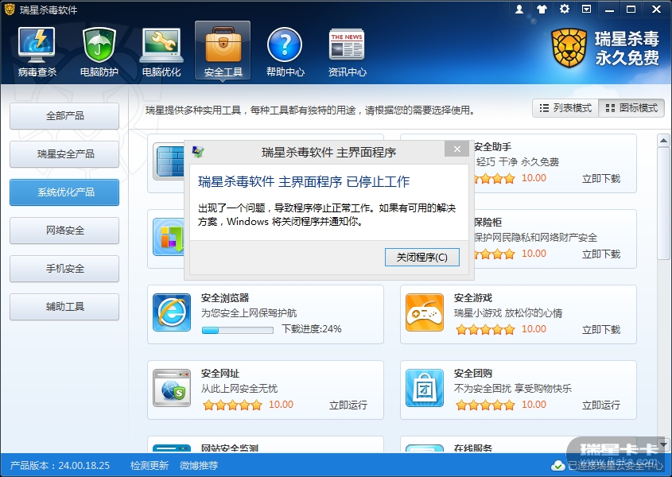Click the 安全团购 shopping bag icon
This screenshot has height=477, width=672.
click(x=425, y=388)
